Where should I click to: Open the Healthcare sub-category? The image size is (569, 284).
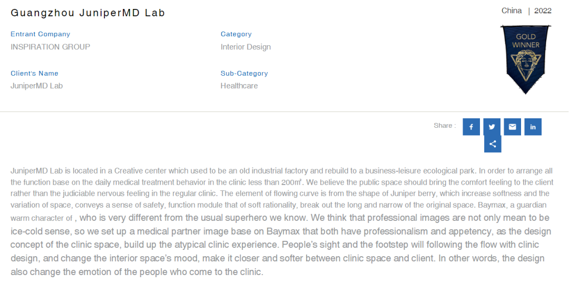point(239,86)
